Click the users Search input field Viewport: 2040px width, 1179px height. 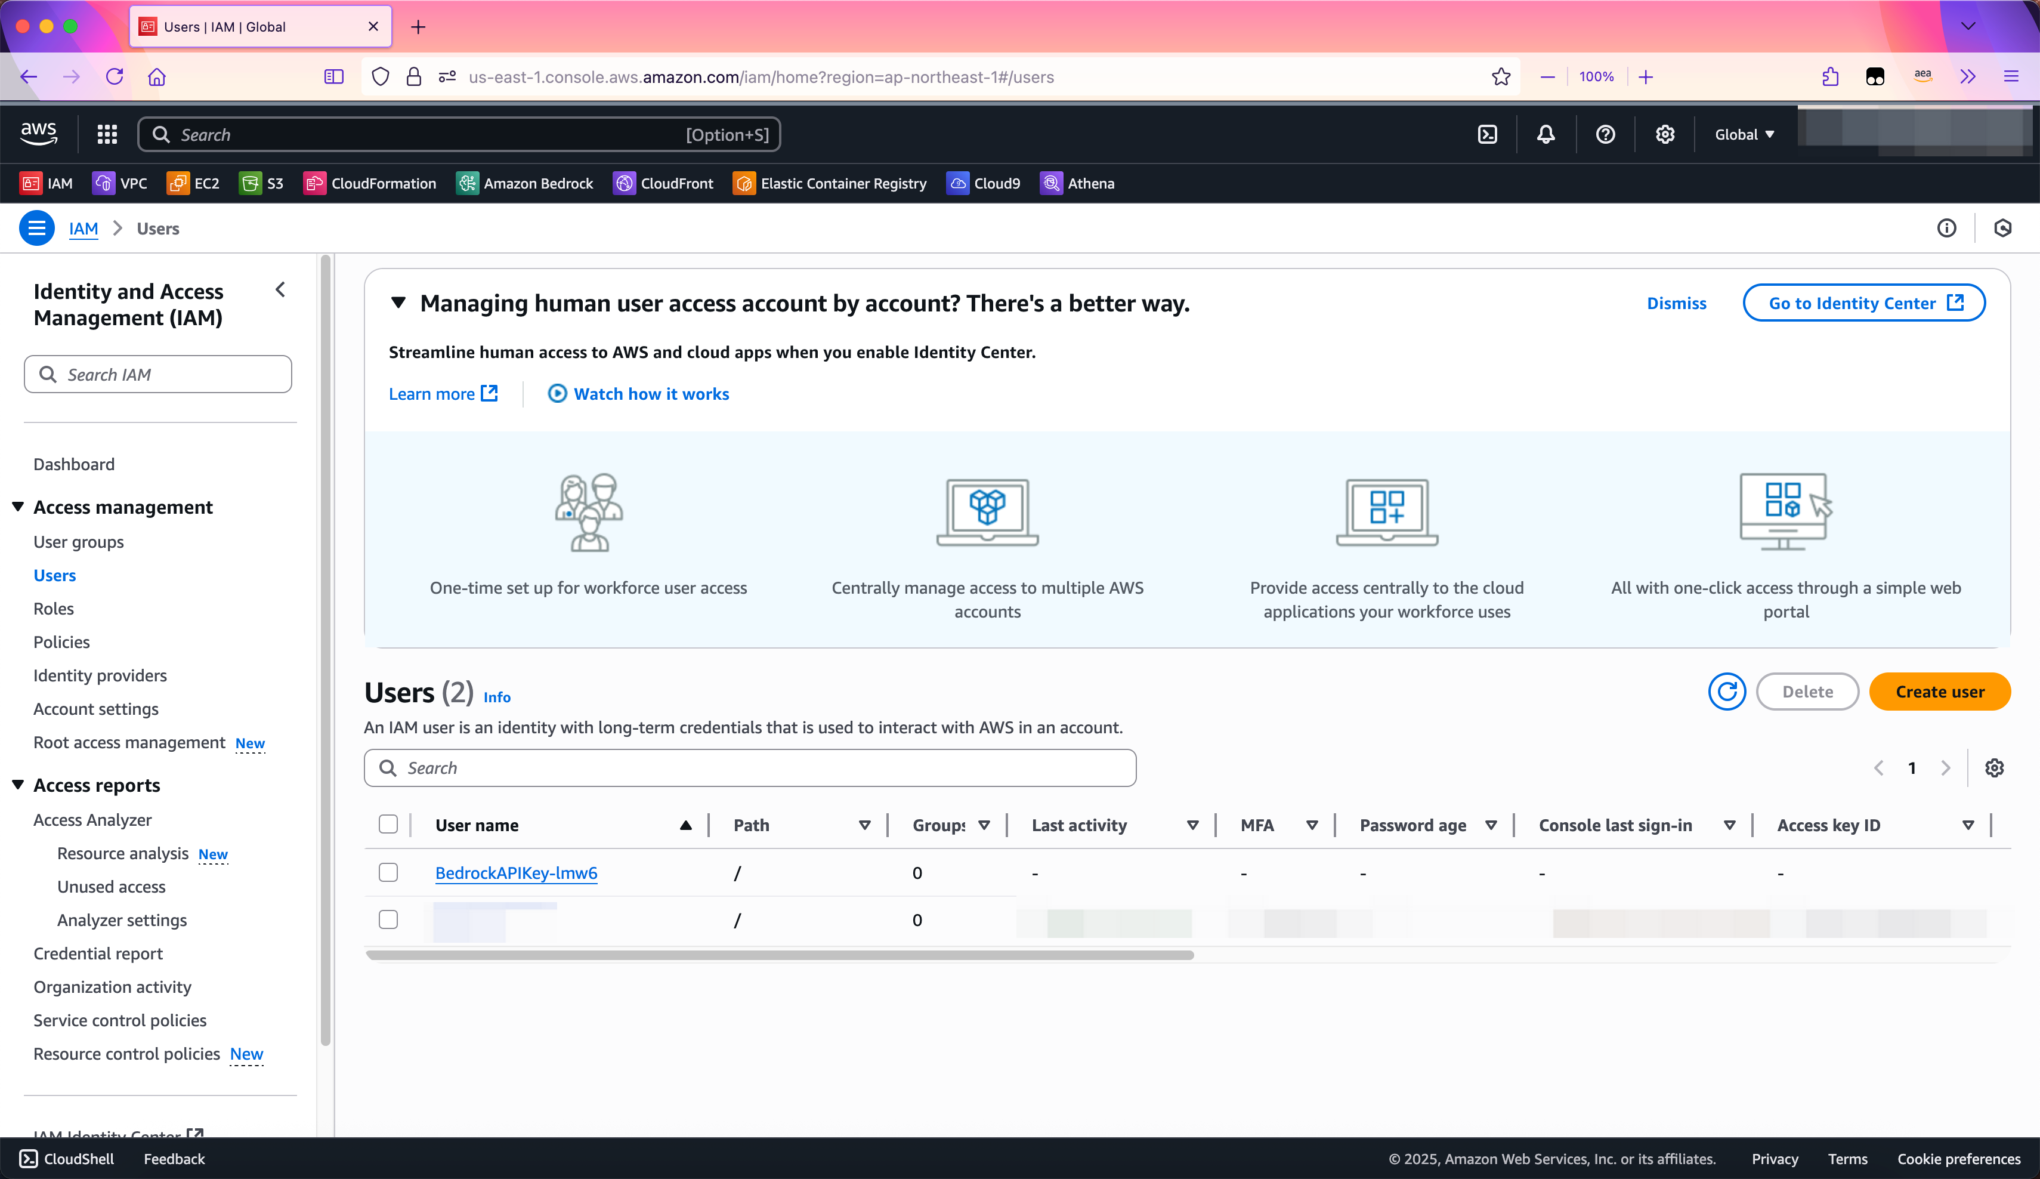(750, 768)
